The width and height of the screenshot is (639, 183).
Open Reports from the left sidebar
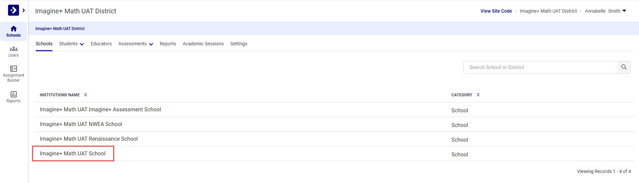pos(13,97)
